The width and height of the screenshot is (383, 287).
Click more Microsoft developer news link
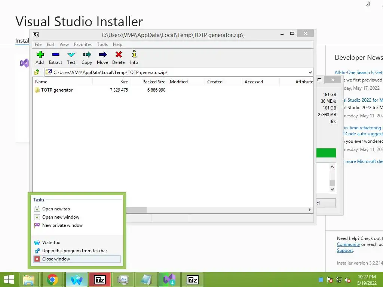(363, 161)
